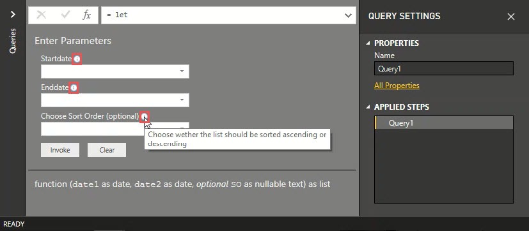This screenshot has width=529, height=231.
Task: Select the Query1 applied step
Action: pos(444,123)
